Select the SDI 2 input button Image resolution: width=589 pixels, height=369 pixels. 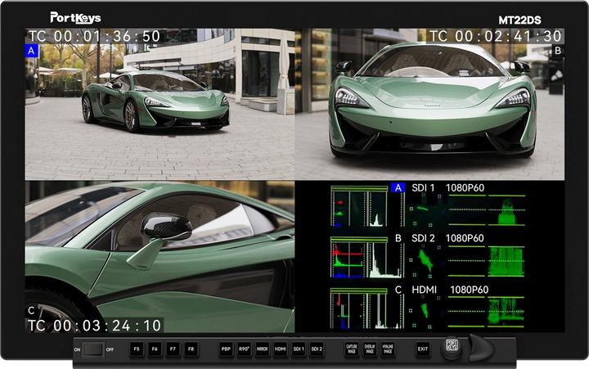pyautogui.click(x=317, y=349)
